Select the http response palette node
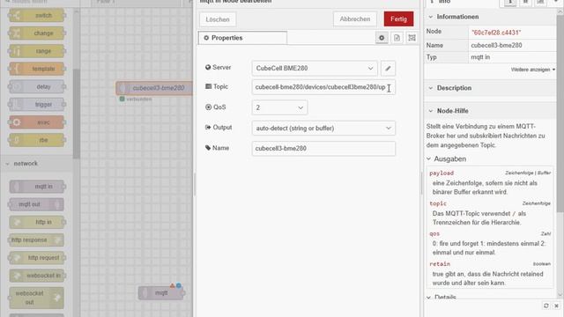Image resolution: width=564 pixels, height=317 pixels. 37,240
